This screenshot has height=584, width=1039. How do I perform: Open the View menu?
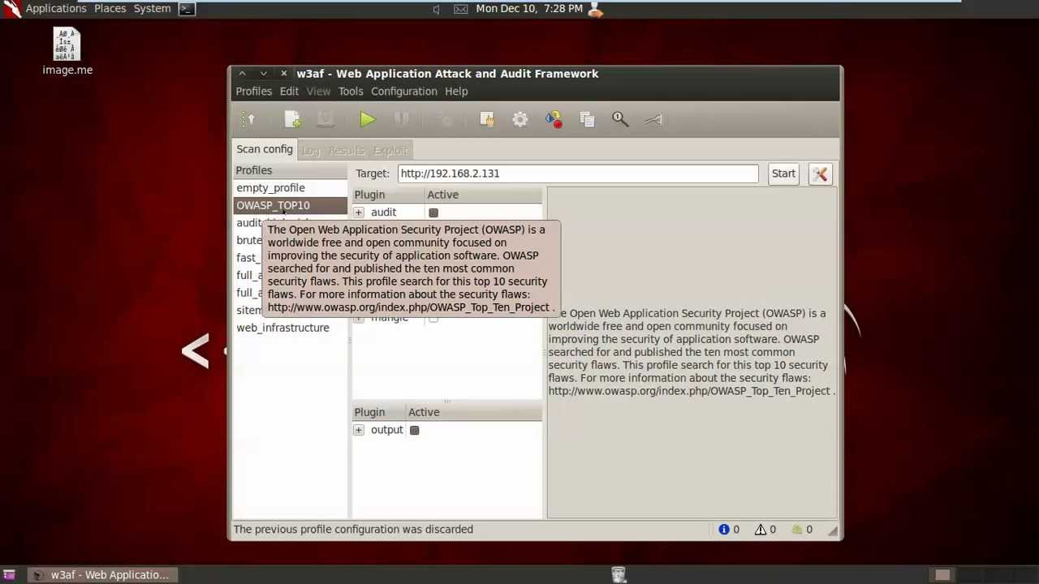pos(318,92)
